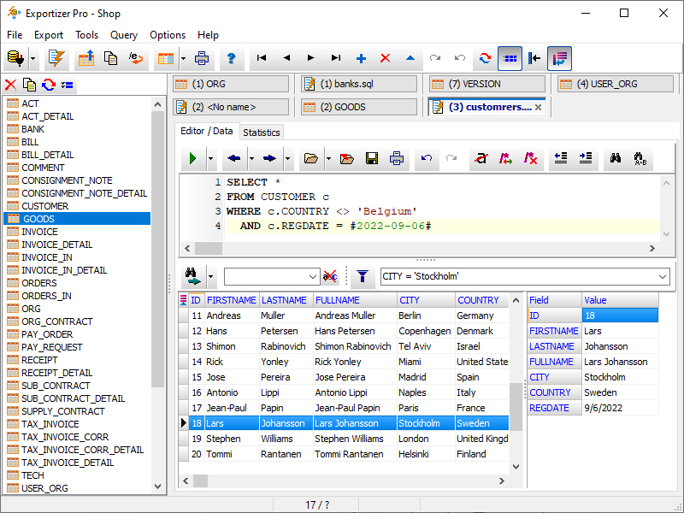Remove table with red X in left panel
684x513 pixels.
tap(10, 85)
